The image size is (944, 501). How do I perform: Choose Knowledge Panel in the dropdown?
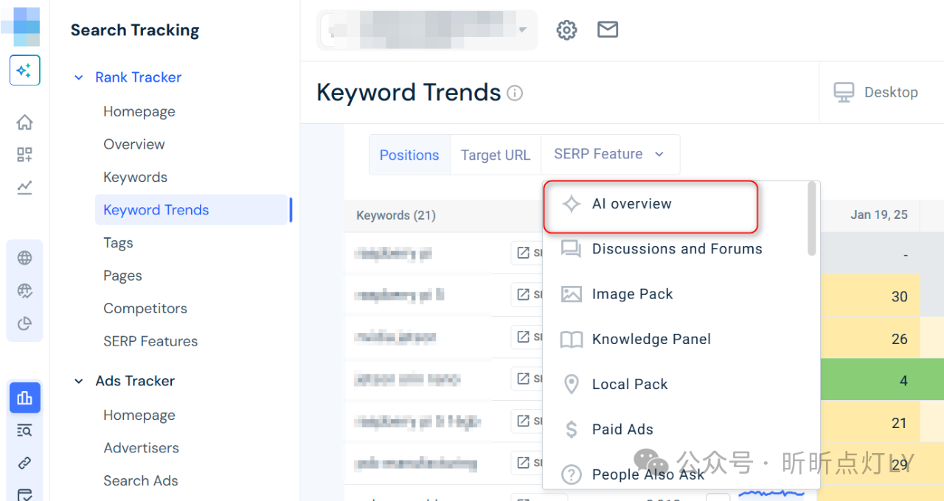click(x=651, y=339)
